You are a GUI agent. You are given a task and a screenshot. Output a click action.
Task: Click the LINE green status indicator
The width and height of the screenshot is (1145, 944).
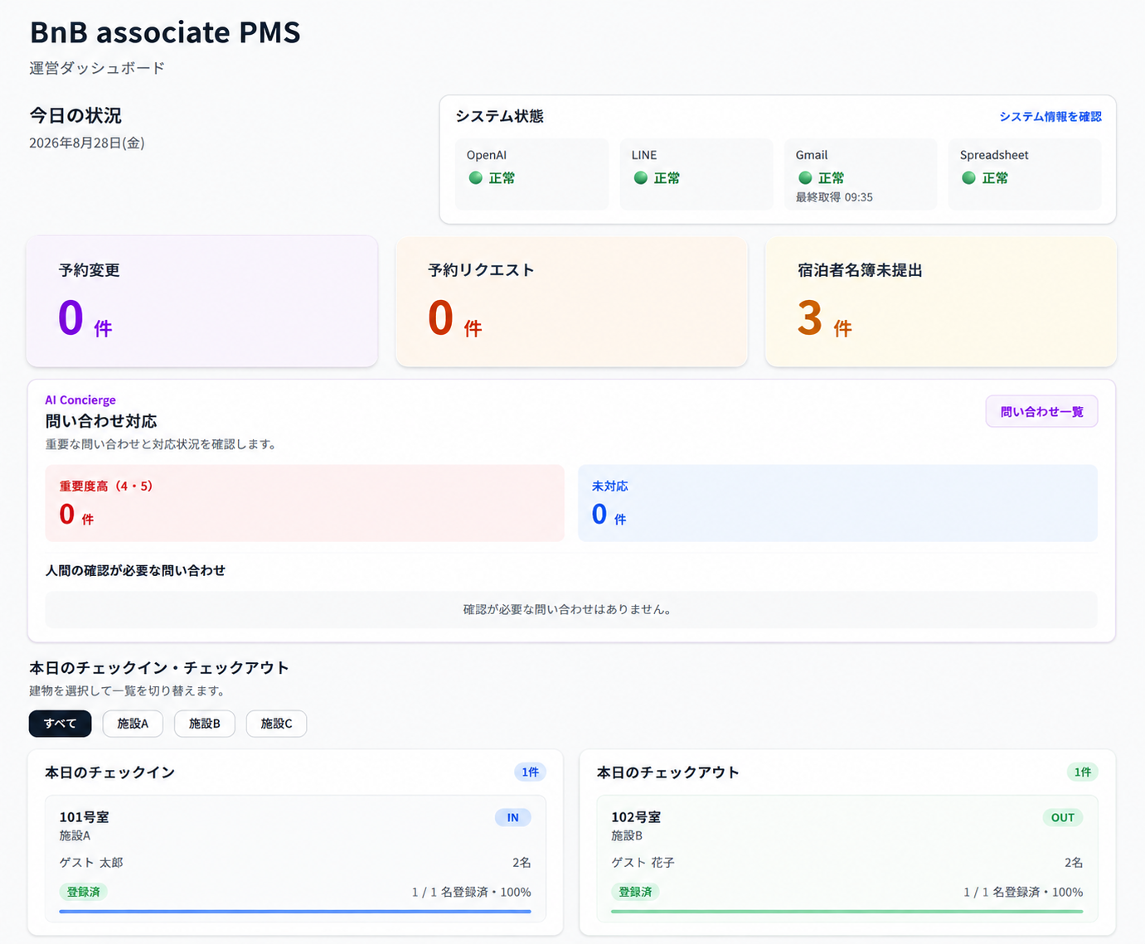pos(641,178)
